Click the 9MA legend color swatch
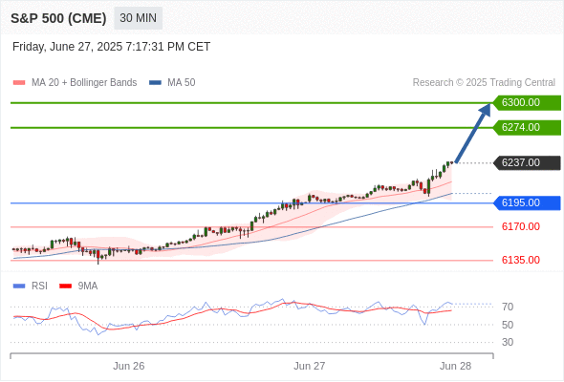The image size is (564, 382). point(65,286)
